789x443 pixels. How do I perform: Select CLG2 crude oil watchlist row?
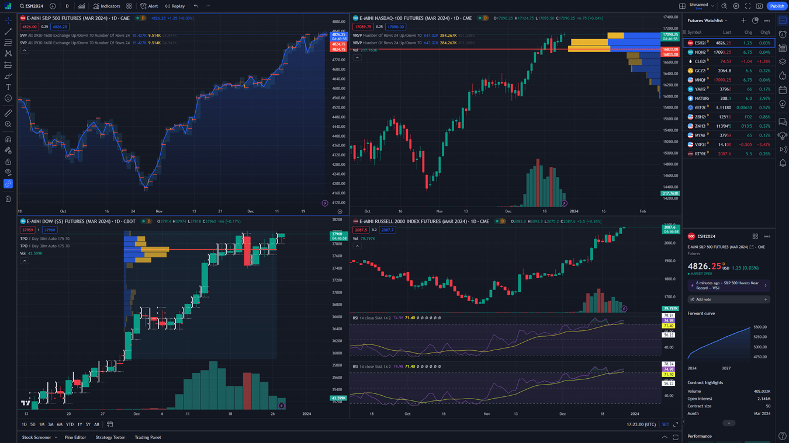click(x=729, y=61)
